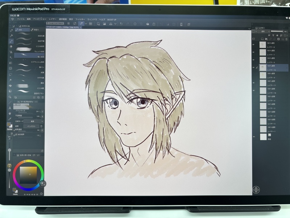This screenshot has width=290, height=218.
Task: Collapse the panel with the chevron above the Layer panel
Action: (x=249, y=29)
